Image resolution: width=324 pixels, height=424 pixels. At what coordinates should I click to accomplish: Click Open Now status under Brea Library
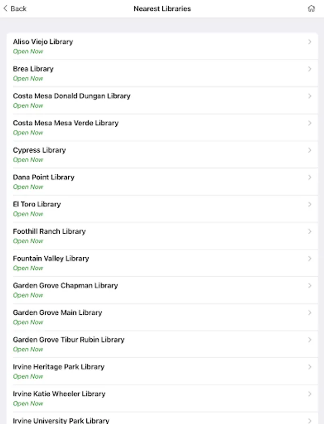(x=28, y=79)
